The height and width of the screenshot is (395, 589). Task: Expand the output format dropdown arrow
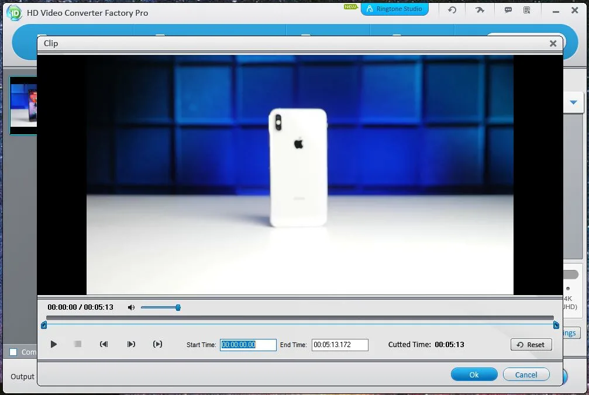click(573, 102)
